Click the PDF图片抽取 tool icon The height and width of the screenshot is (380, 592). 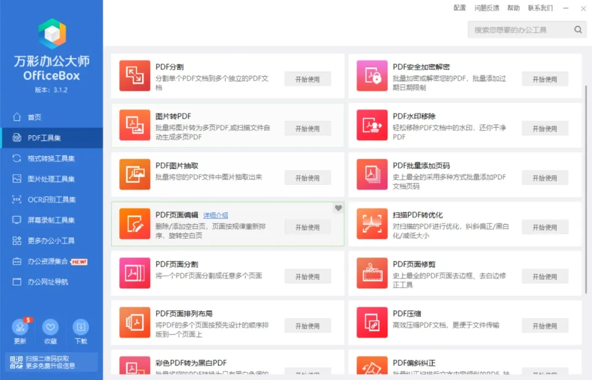pos(134,177)
